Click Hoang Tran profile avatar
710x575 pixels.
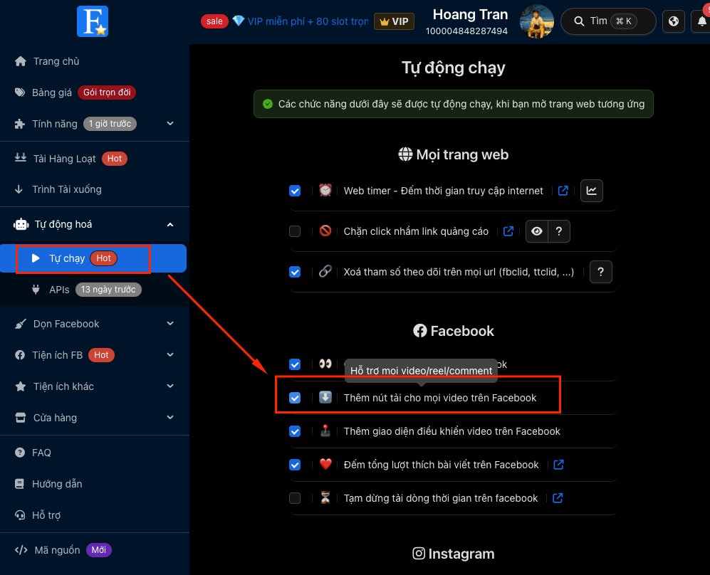click(536, 21)
